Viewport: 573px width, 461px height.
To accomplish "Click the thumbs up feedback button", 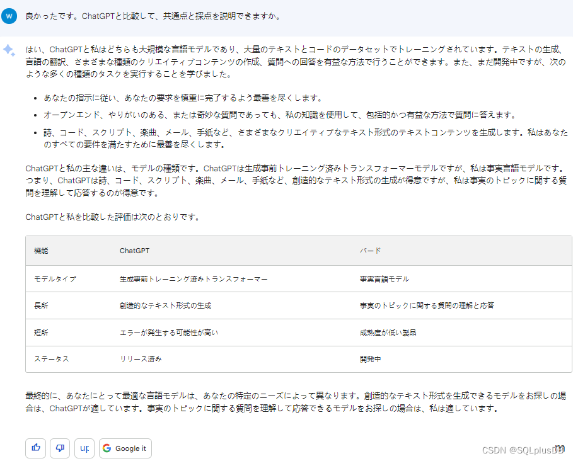I will pos(35,448).
